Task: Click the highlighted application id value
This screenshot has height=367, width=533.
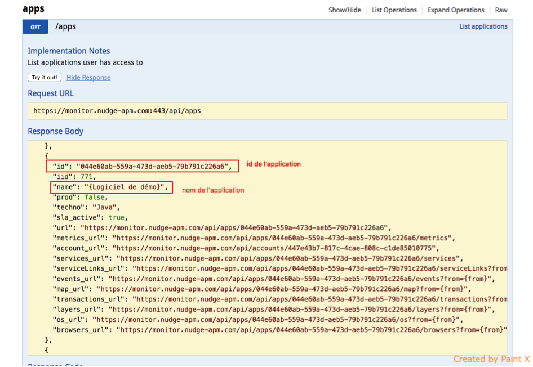Action: 152,166
